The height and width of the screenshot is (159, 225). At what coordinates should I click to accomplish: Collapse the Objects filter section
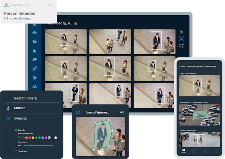[x=20, y=119]
